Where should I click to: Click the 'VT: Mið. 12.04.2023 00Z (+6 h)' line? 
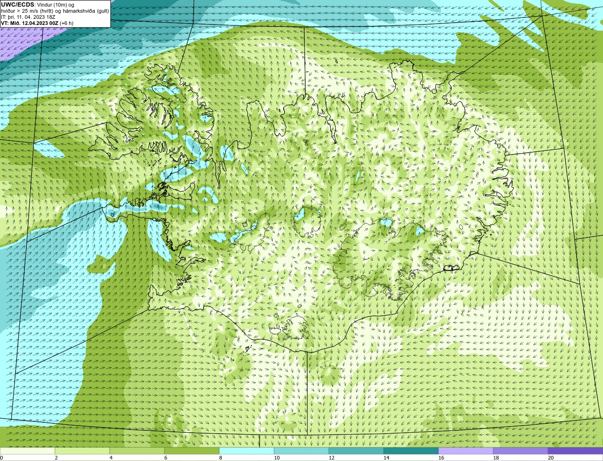pyautogui.click(x=37, y=23)
